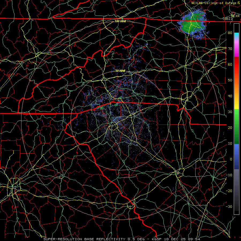This screenshot has height=241, width=241.
Task: Click the 50 value on the dBZ scale
Action: 230,80
